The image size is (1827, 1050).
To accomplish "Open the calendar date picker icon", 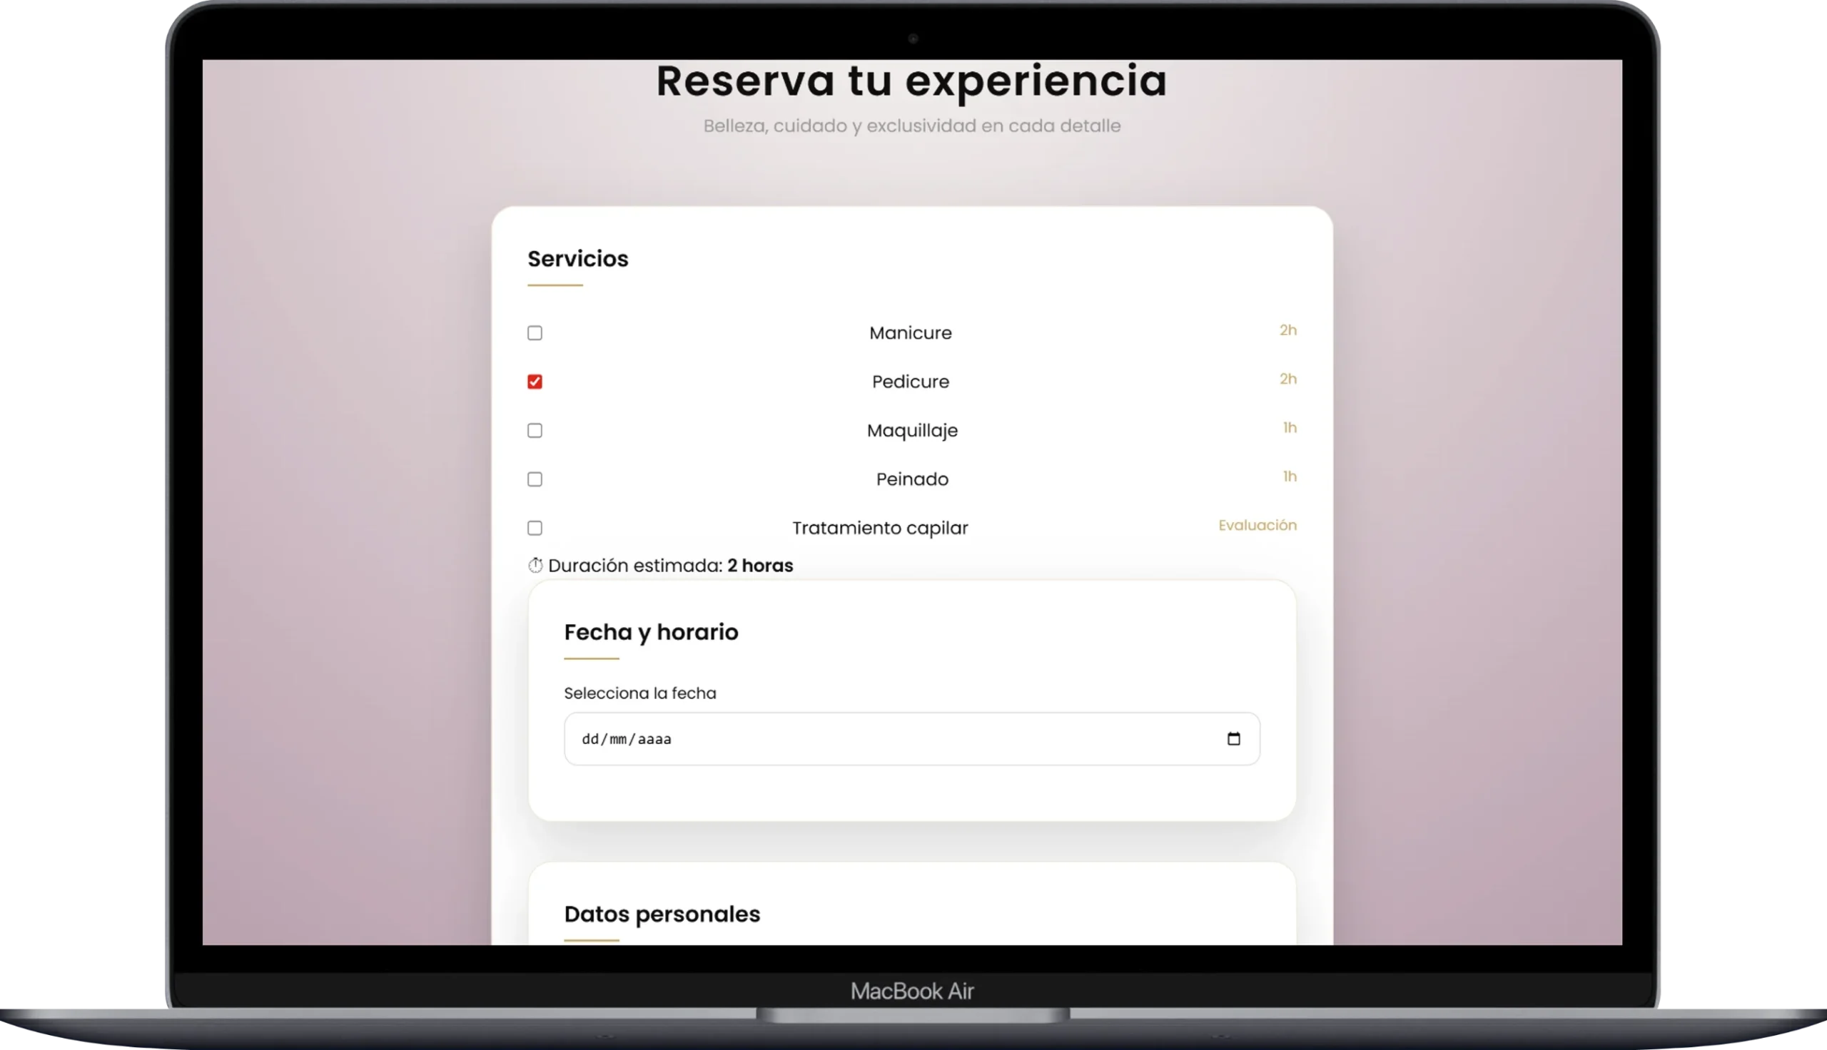I will pyautogui.click(x=1234, y=738).
